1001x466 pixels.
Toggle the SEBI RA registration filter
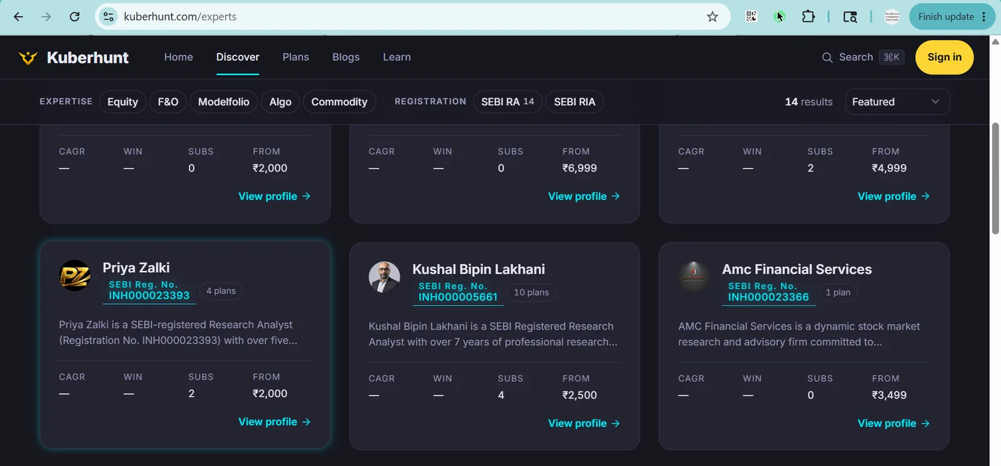pos(507,102)
